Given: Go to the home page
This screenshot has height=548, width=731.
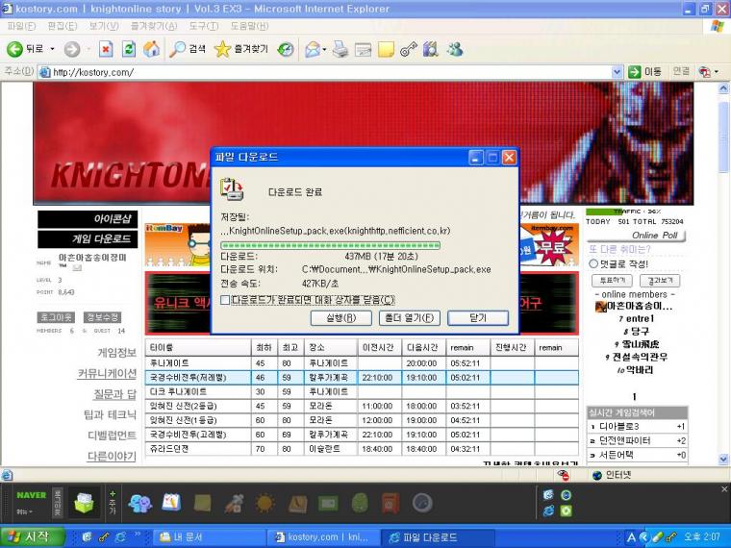Looking at the screenshot, I should (x=151, y=49).
